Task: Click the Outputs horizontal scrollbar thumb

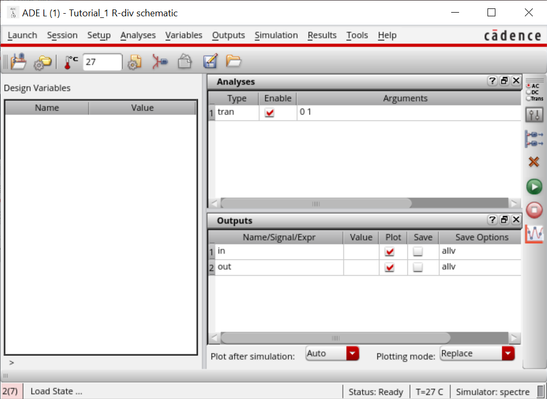Action: click(x=335, y=337)
